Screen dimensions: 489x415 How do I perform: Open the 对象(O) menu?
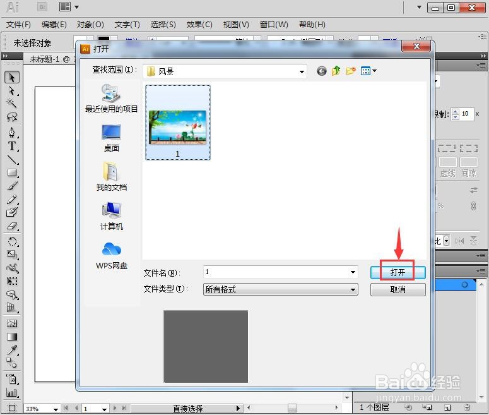90,25
